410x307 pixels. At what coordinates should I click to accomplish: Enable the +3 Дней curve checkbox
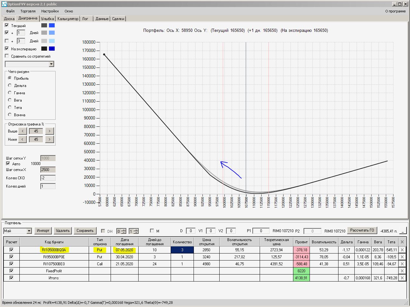7,41
